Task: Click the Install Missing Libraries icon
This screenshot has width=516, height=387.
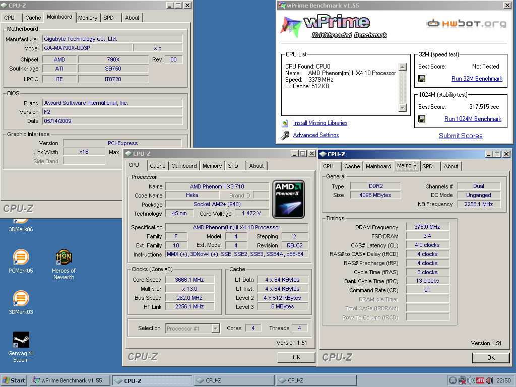Action: [x=285, y=123]
